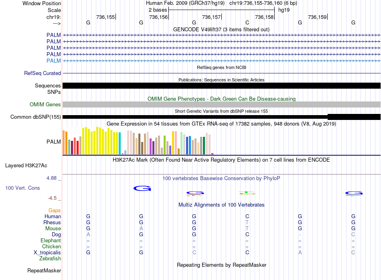This screenshot has width=381, height=280.
Task: Click the Dog gap dash in alignment
Action: click(x=300, y=235)
